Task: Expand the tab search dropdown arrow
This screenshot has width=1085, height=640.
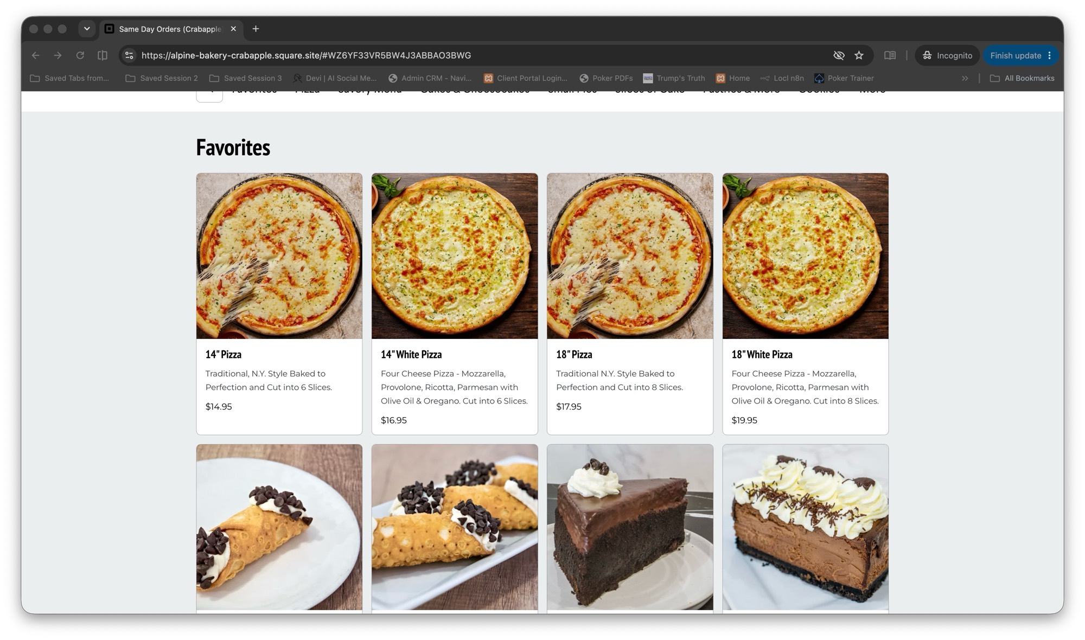Action: (87, 29)
